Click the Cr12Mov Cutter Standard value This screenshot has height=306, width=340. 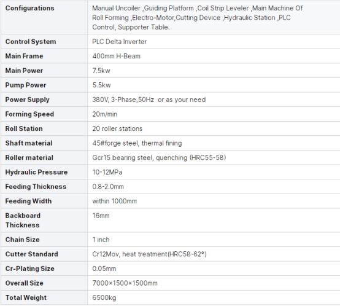149,254
